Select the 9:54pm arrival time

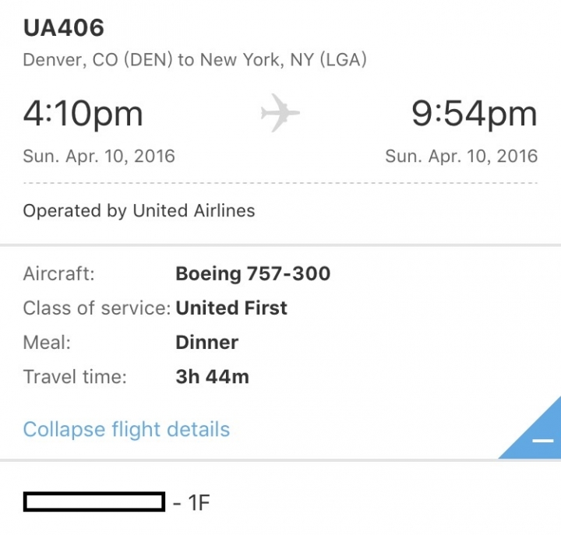[475, 114]
